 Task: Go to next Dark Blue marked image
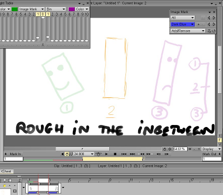pos(214,24)
